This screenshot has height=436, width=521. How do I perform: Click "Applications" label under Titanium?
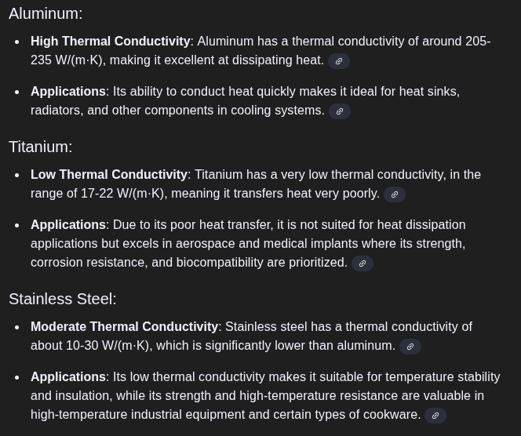coord(68,224)
